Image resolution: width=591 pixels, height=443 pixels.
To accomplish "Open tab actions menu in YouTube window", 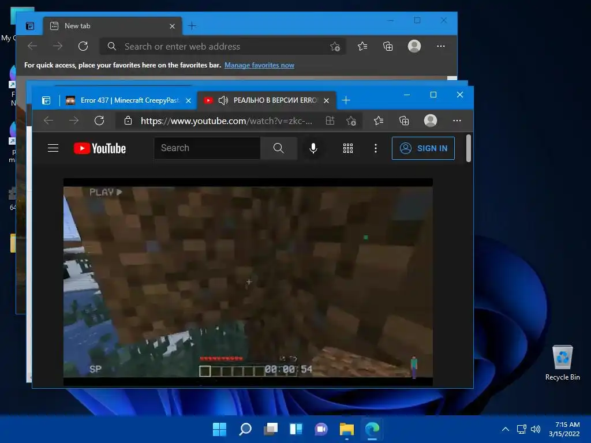I will 46,100.
